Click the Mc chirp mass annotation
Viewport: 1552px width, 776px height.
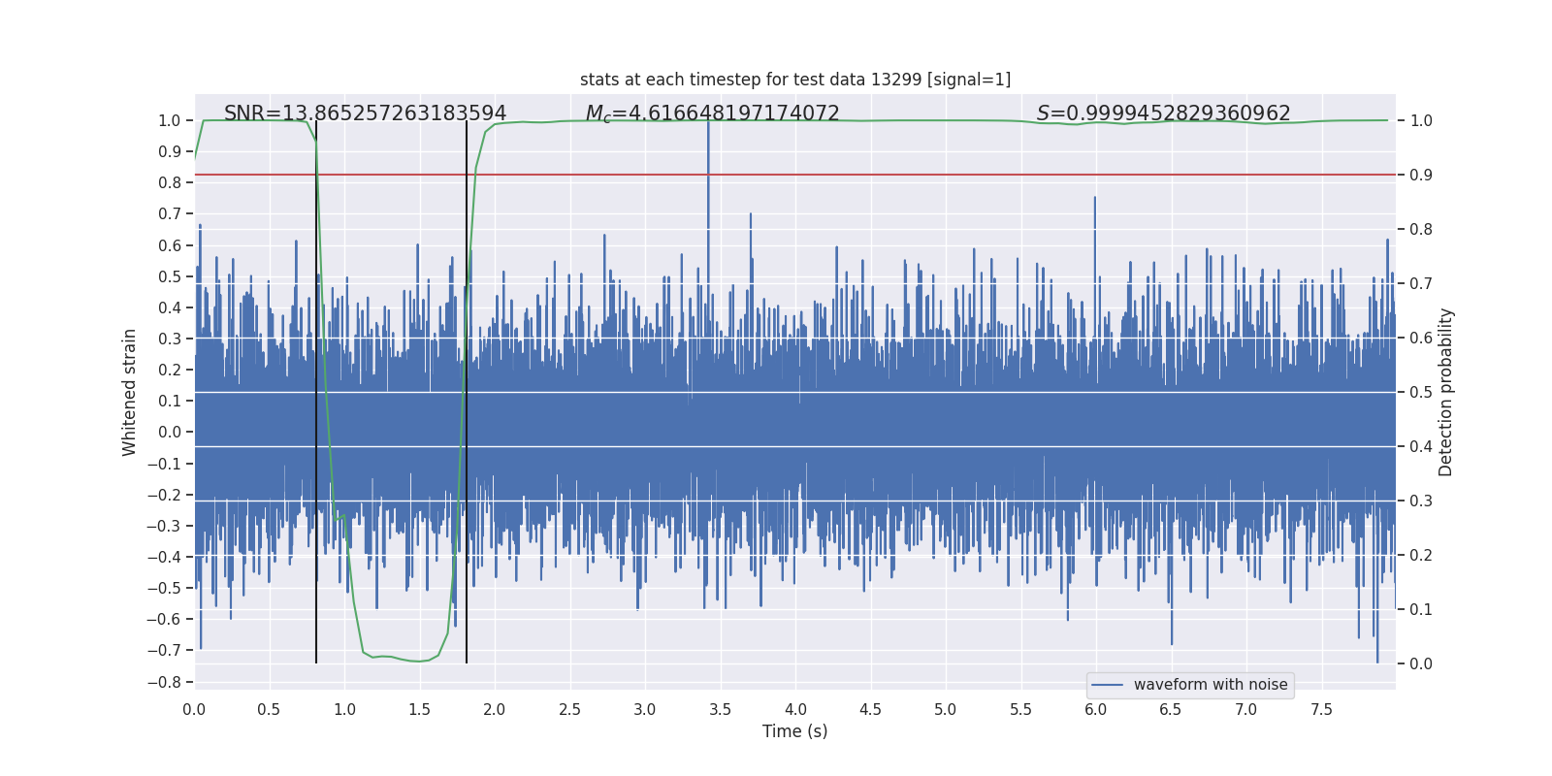pos(712,113)
